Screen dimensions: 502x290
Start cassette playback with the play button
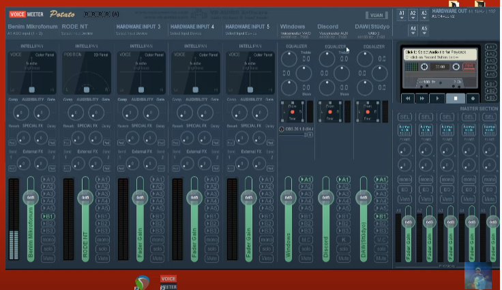pos(437,98)
